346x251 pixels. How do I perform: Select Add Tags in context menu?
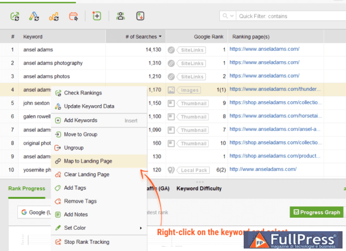coord(99,188)
